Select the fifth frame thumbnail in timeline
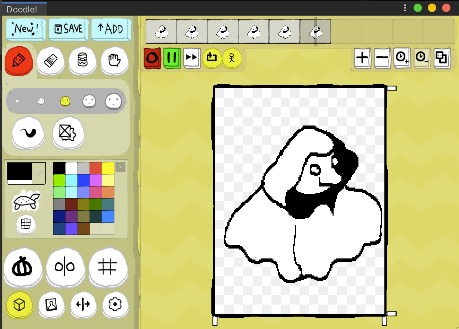The width and height of the screenshot is (459, 329). pos(284,32)
